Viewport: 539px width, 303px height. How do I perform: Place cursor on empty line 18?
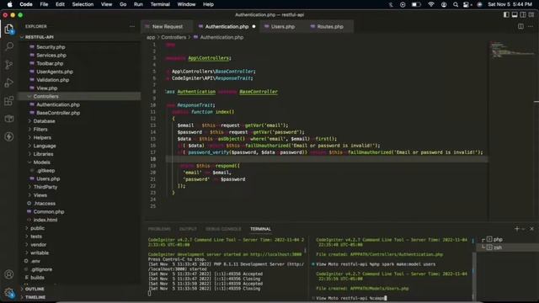point(327,159)
